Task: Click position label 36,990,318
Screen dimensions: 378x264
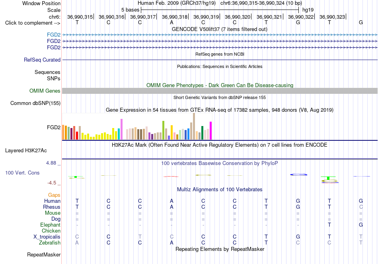Action: click(175, 17)
